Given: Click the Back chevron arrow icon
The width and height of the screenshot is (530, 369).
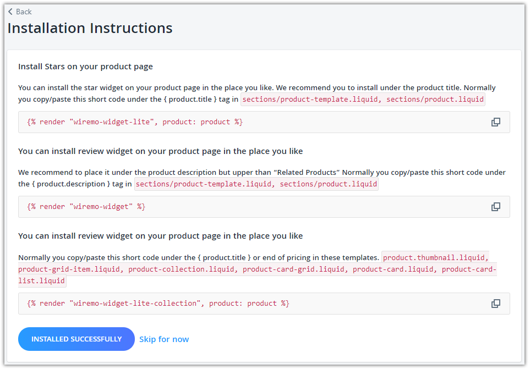Looking at the screenshot, I should pos(10,12).
